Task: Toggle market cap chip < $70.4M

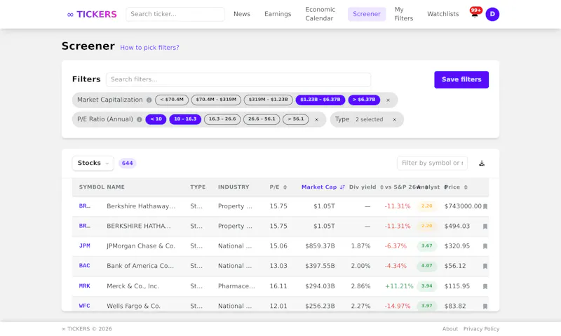Action: [x=172, y=100]
